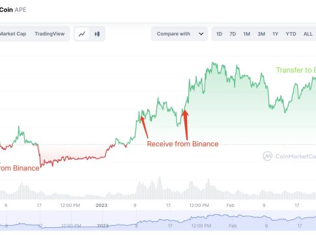
Task: Click the range navigator strip below chart
Action: tap(158, 221)
